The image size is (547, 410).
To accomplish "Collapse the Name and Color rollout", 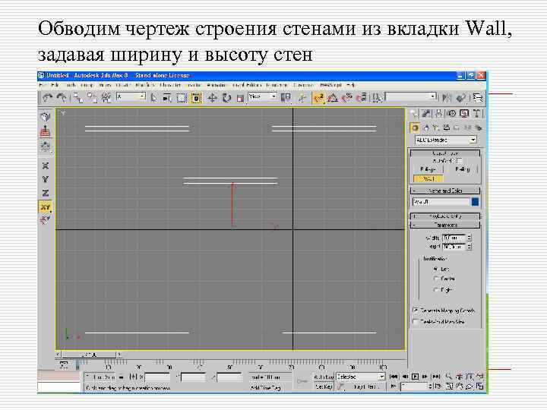I will 445,191.
